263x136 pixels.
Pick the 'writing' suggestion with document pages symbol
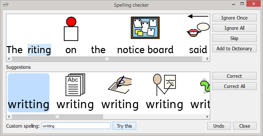[75, 92]
